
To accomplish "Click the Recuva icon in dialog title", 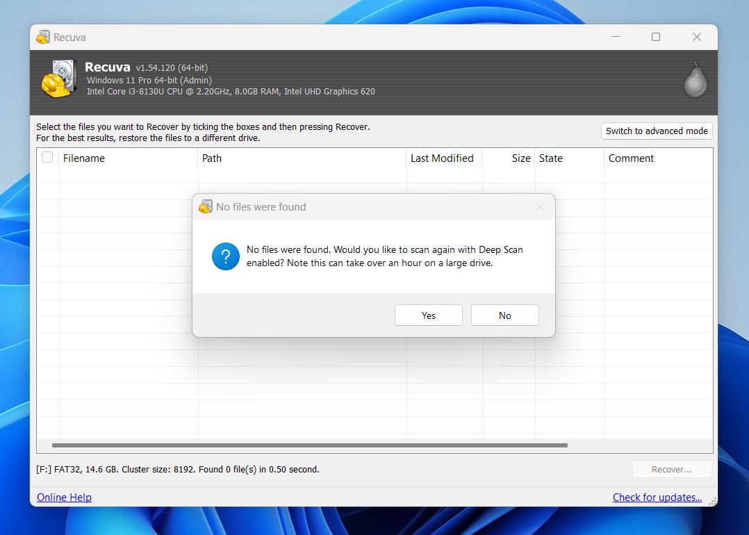I will 206,206.
